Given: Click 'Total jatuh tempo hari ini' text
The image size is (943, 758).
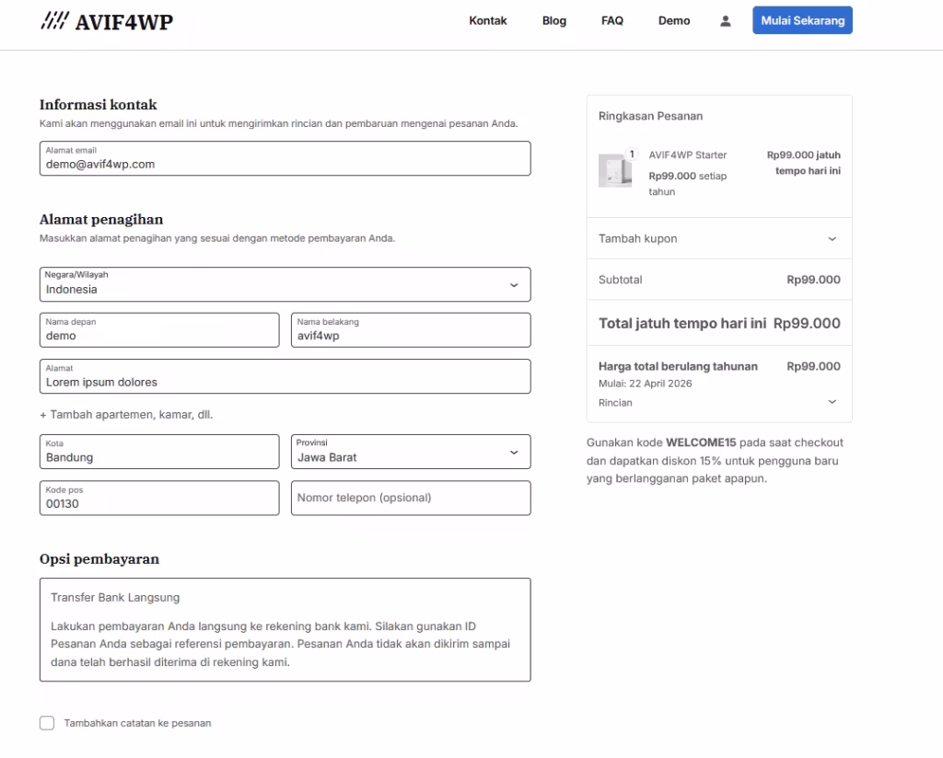Looking at the screenshot, I should pos(682,323).
